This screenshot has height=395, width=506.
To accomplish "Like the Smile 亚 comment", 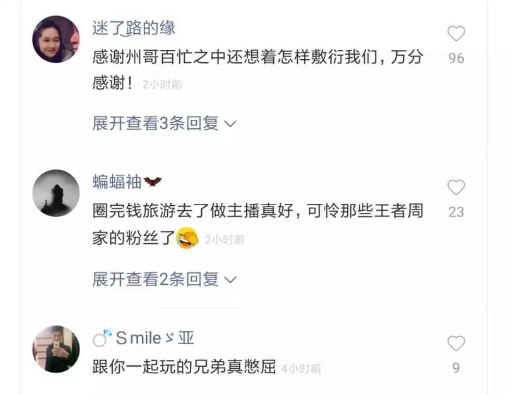I will click(x=456, y=343).
